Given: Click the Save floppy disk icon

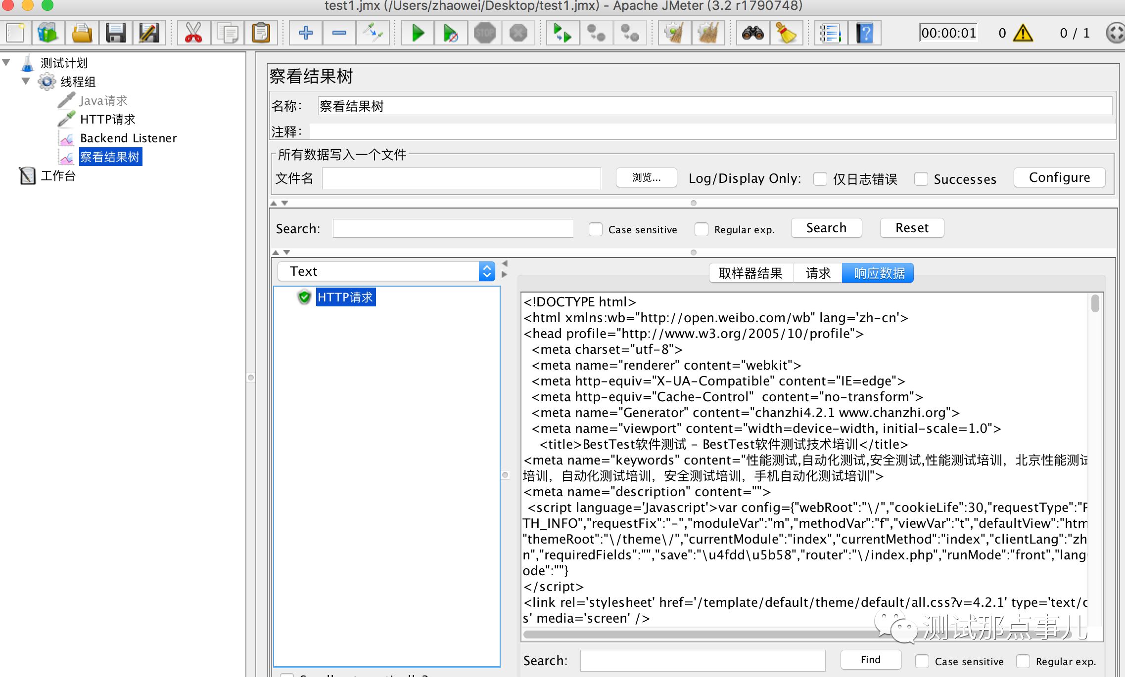Looking at the screenshot, I should (x=115, y=33).
